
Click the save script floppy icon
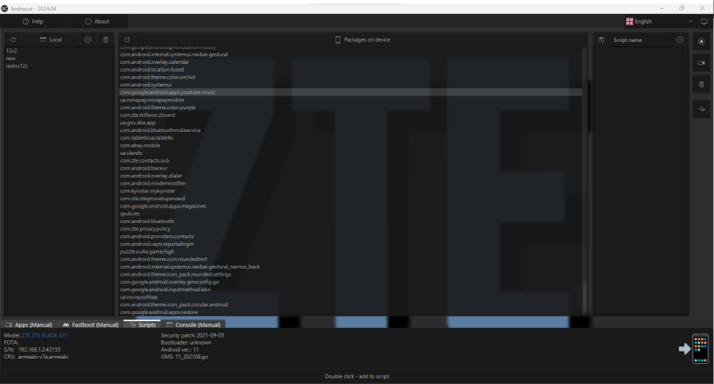coord(601,40)
